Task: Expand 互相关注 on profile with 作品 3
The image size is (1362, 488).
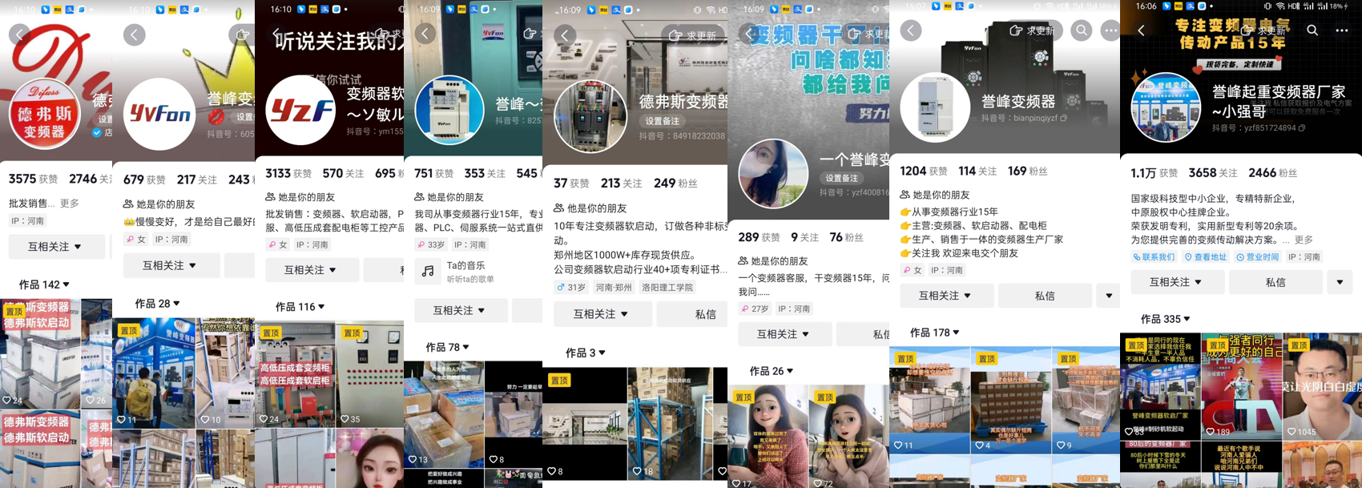Action: [x=602, y=314]
